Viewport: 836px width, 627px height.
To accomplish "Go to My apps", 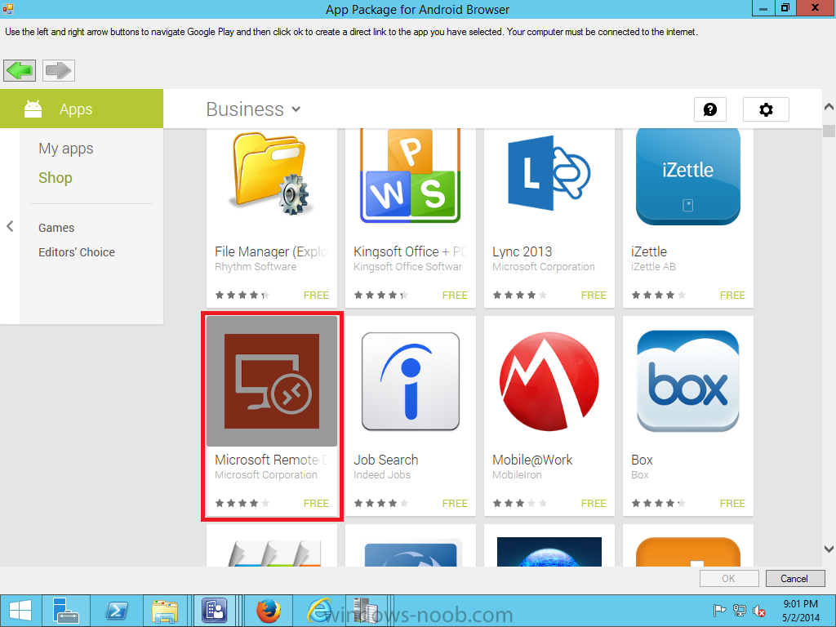I will (65, 149).
